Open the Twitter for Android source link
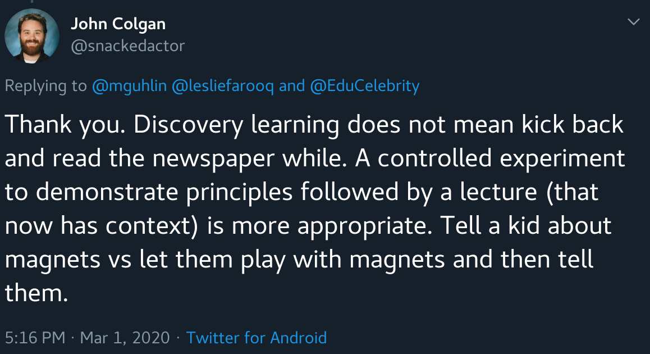Viewport: 650px width, 354px height. [256, 337]
